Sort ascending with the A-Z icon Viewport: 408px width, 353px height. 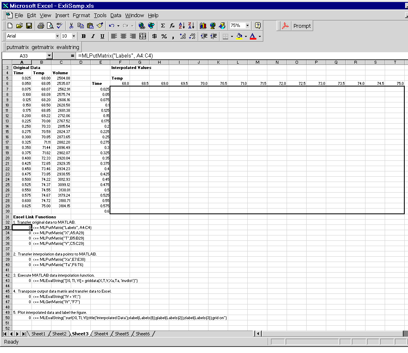[x=182, y=26]
